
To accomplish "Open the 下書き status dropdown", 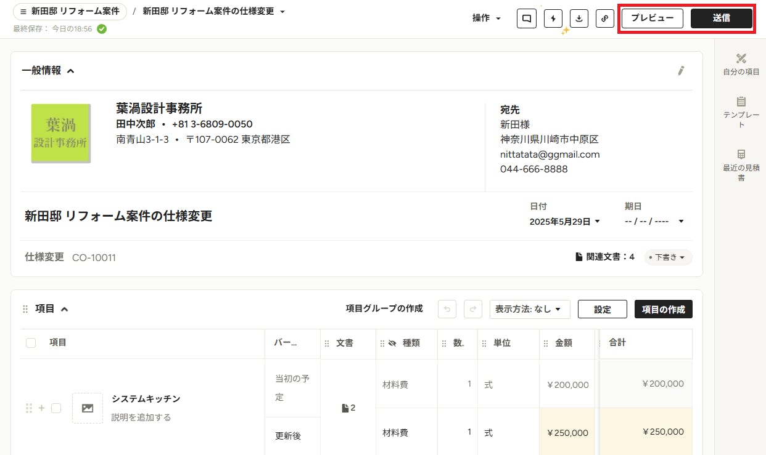I will 669,257.
